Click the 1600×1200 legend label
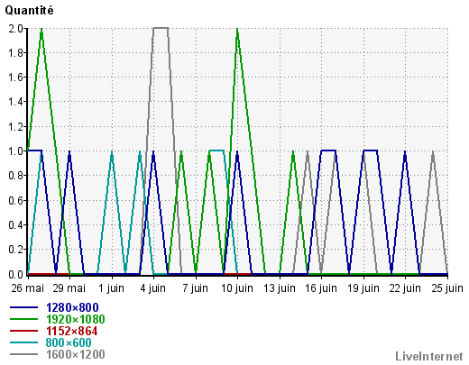This screenshot has height=365, width=469. pyautogui.click(x=75, y=354)
